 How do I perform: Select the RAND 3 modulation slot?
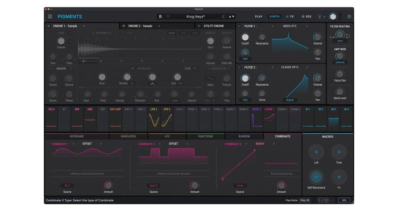(x=256, y=118)
